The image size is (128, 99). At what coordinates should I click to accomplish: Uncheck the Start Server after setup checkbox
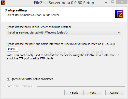8,79
